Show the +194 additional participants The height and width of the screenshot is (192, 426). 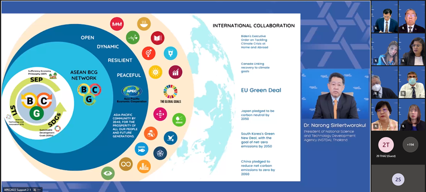410,144
